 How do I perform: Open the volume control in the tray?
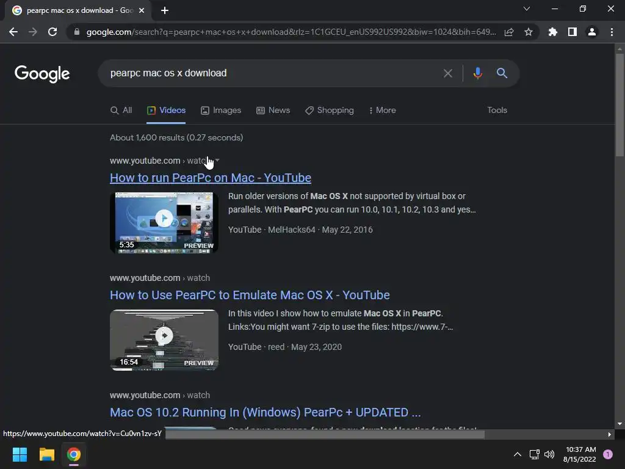pyautogui.click(x=549, y=454)
